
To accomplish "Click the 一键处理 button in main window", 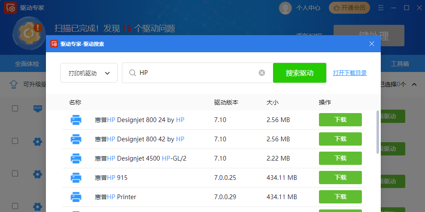I will [369, 36].
